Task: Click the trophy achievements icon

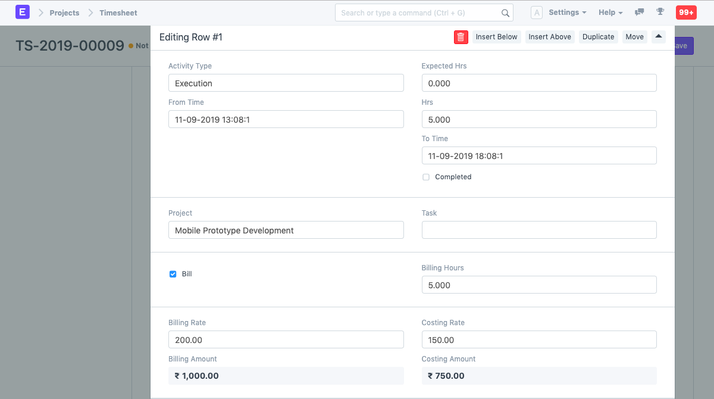Action: pyautogui.click(x=660, y=12)
